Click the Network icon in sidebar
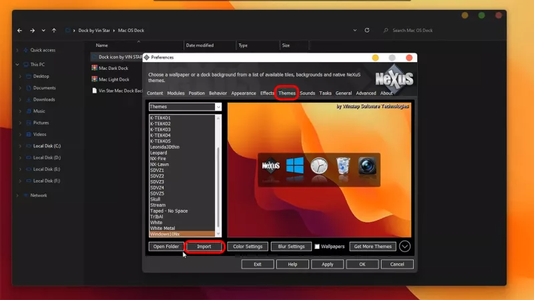 26,195
